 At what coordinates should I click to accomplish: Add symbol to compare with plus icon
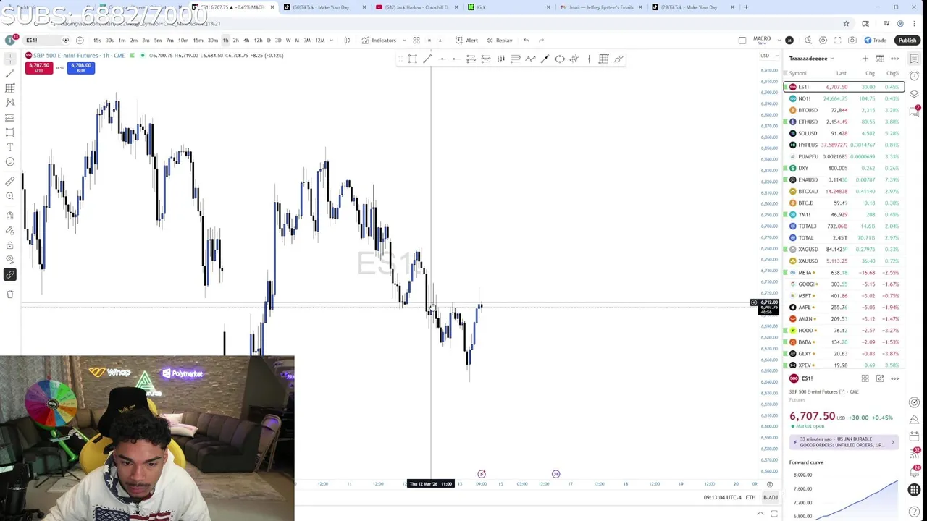coord(80,41)
